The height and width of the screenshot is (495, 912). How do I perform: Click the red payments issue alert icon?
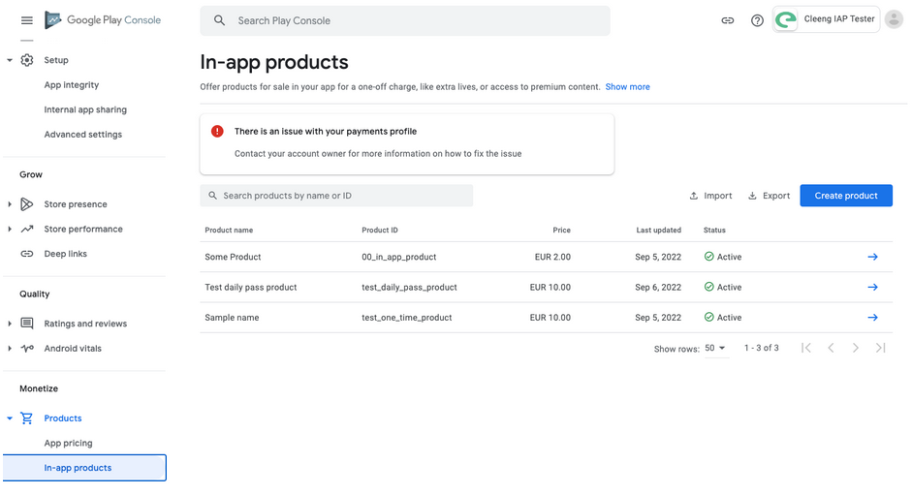tap(217, 132)
